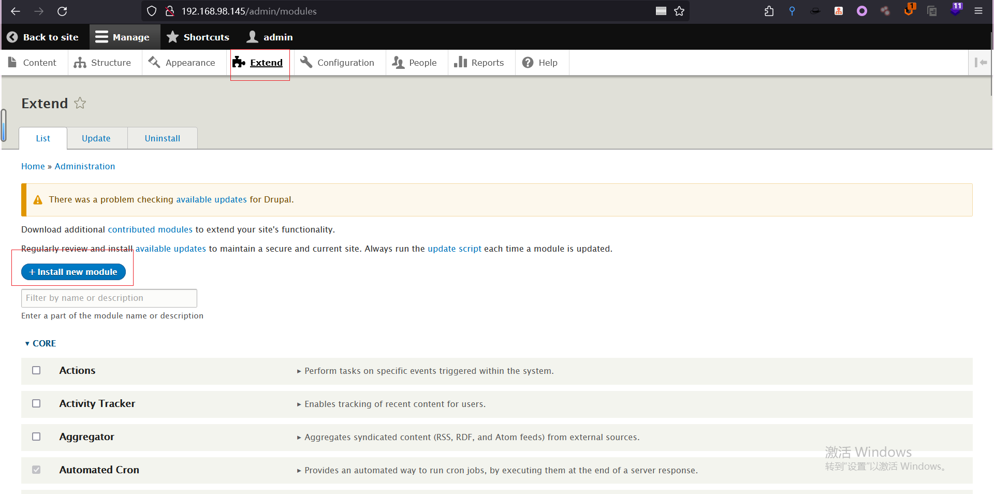Expand the Activity Tracker module description
This screenshot has height=494, width=994.
pos(391,404)
